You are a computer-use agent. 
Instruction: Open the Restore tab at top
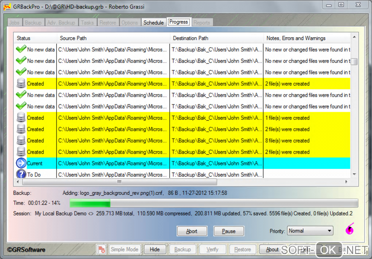pos(108,23)
